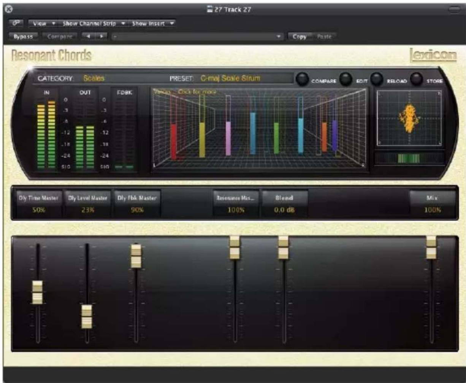Click the Lexicon logo
This screenshot has height=383, width=466.
[434, 55]
